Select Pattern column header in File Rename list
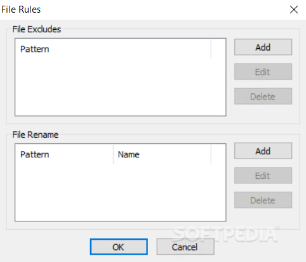This screenshot has width=306, height=262. pyautogui.click(x=65, y=154)
